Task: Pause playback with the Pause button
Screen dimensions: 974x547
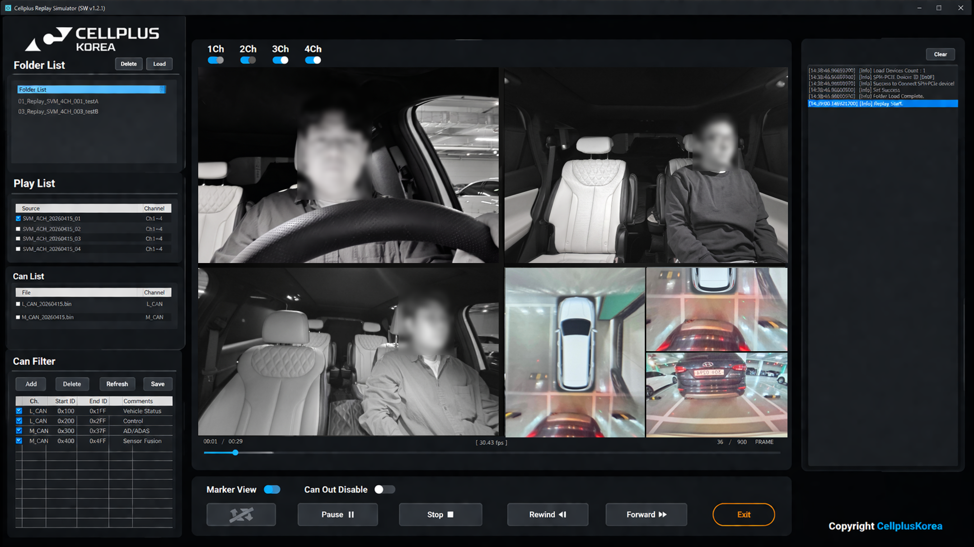Action: 337,514
